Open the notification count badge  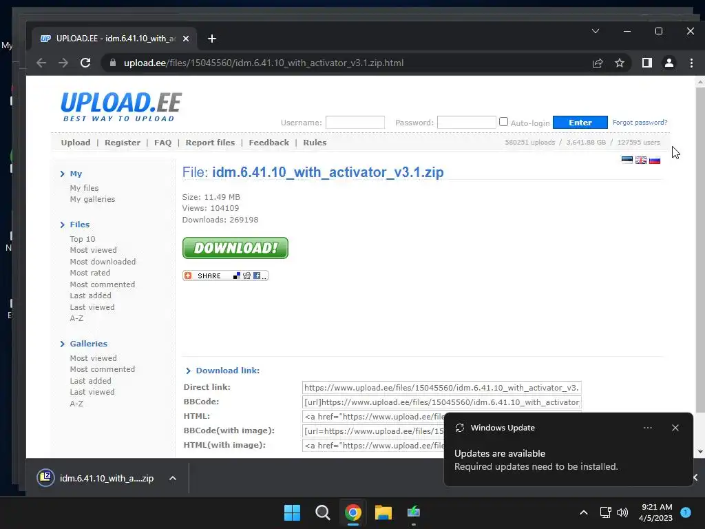pyautogui.click(x=686, y=512)
